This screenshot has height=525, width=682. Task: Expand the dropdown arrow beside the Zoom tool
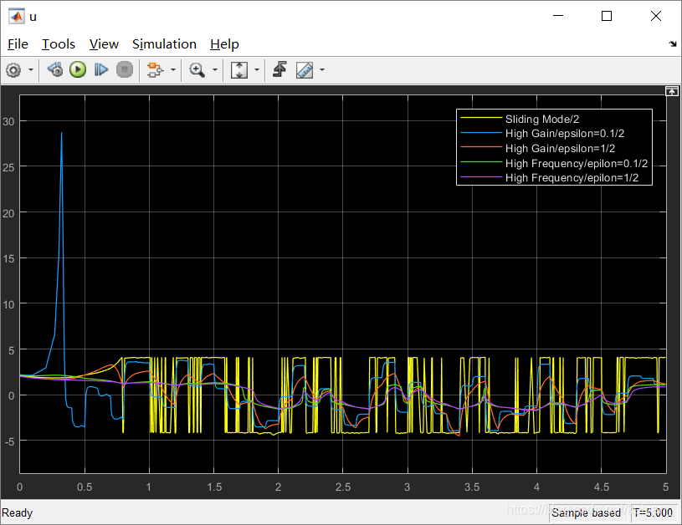point(215,69)
